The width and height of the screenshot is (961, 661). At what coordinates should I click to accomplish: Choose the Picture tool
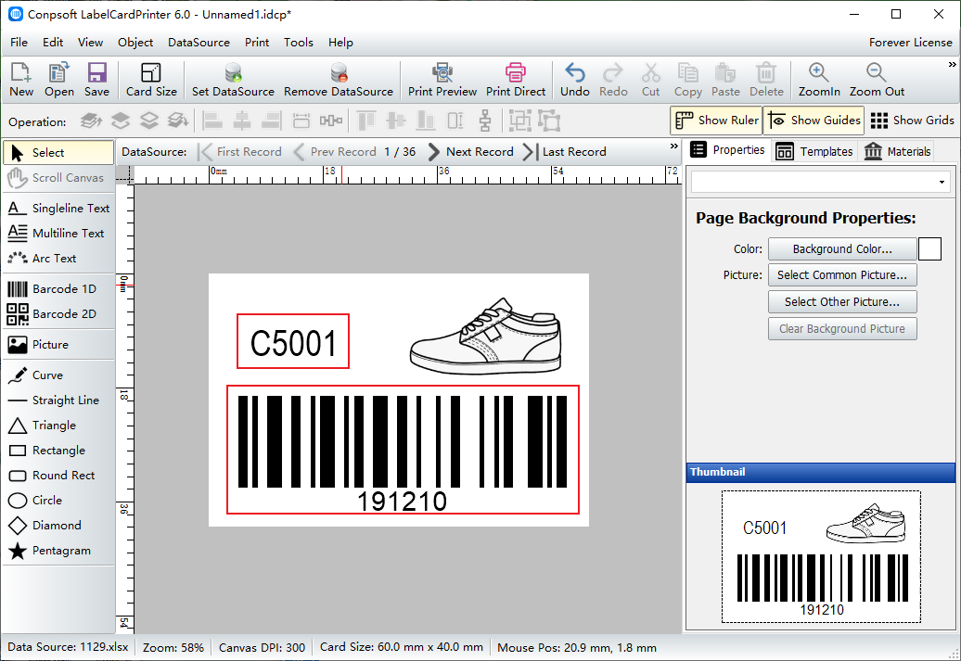[x=58, y=344]
